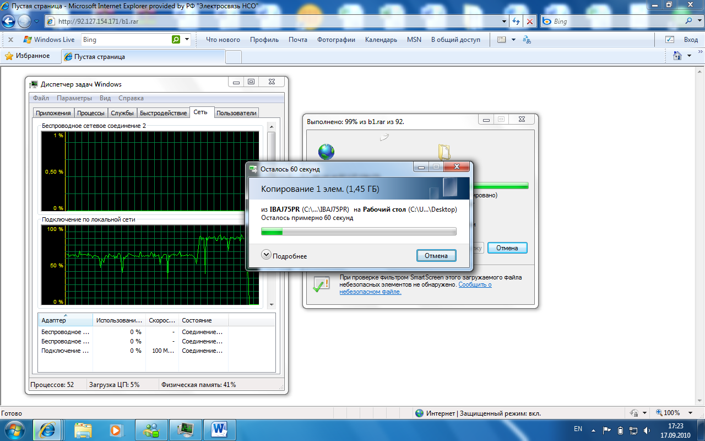Switch to the Быстродействие tab
705x441 pixels.
(x=163, y=113)
